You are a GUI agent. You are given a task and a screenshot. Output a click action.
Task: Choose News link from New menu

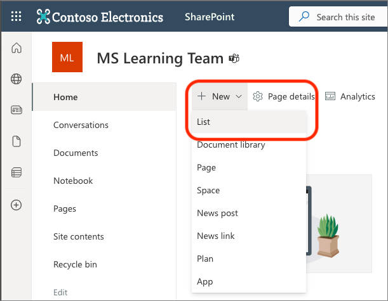click(249, 236)
